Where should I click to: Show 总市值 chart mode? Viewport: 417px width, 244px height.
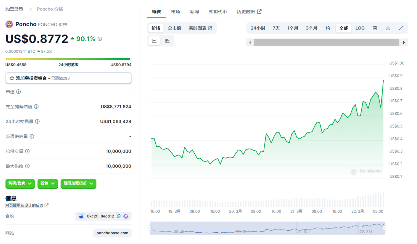pos(175,28)
